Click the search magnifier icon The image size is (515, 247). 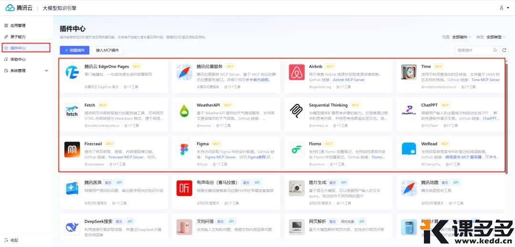(494, 50)
